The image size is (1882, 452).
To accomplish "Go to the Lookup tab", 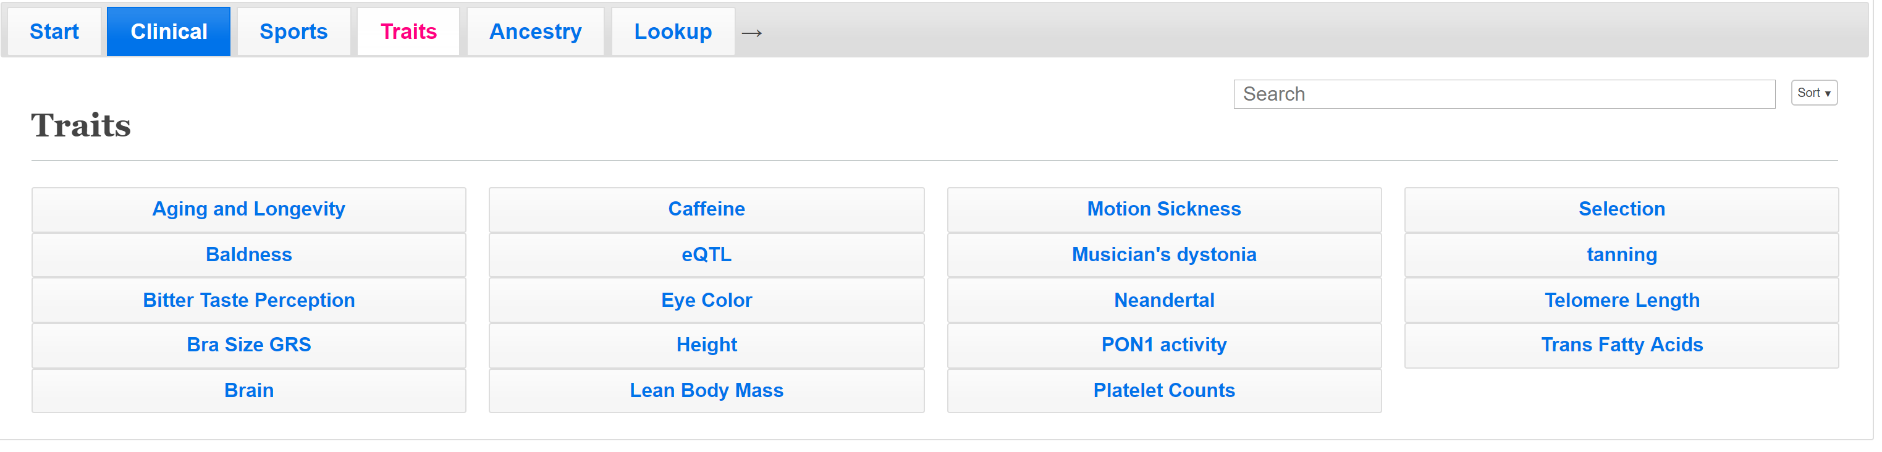I will (x=673, y=31).
